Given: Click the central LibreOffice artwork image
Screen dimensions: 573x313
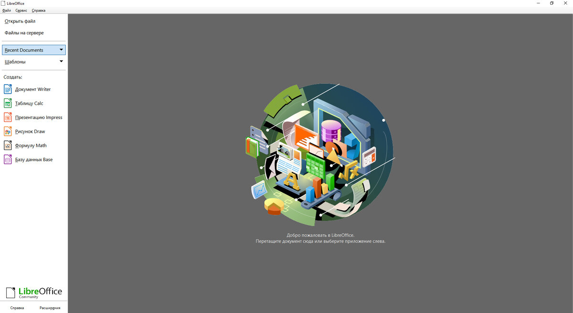Looking at the screenshot, I should (320, 154).
